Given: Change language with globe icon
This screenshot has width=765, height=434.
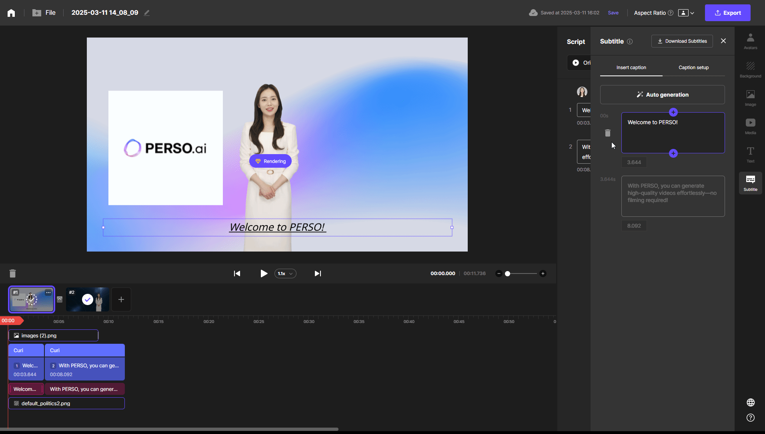Looking at the screenshot, I should [751, 402].
